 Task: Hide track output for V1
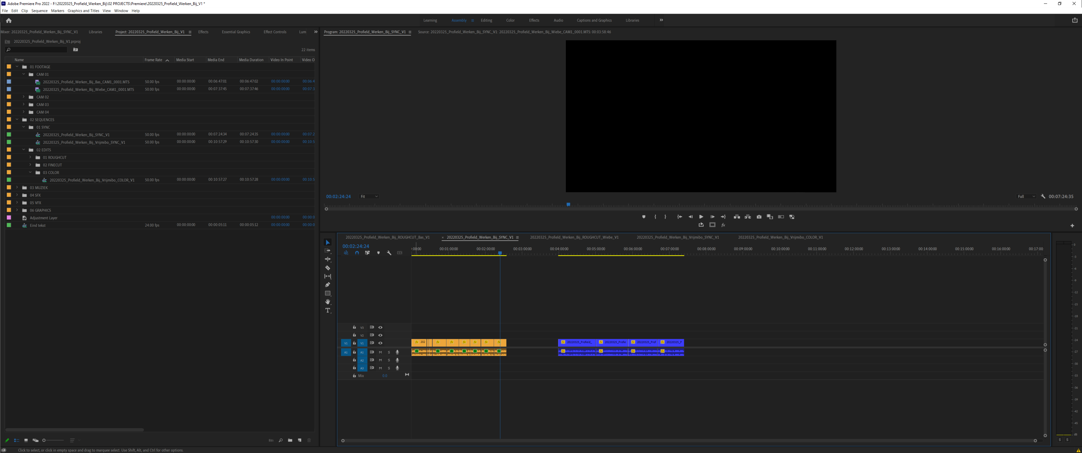point(380,343)
